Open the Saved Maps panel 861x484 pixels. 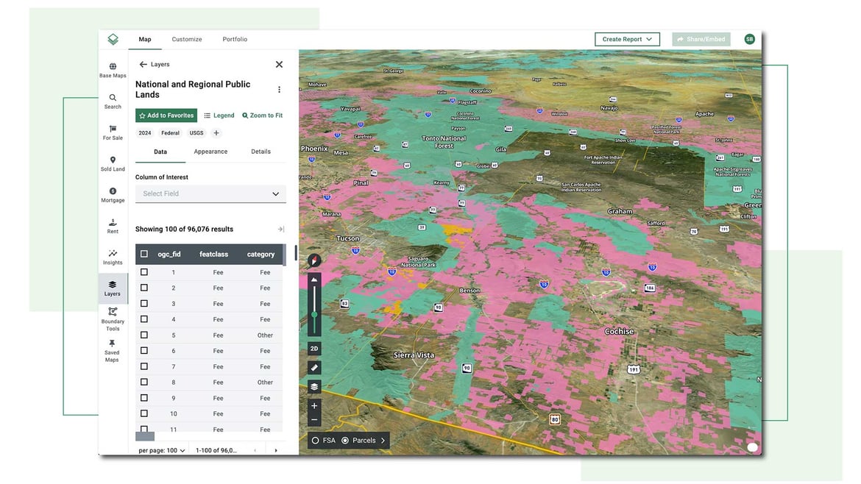point(112,348)
